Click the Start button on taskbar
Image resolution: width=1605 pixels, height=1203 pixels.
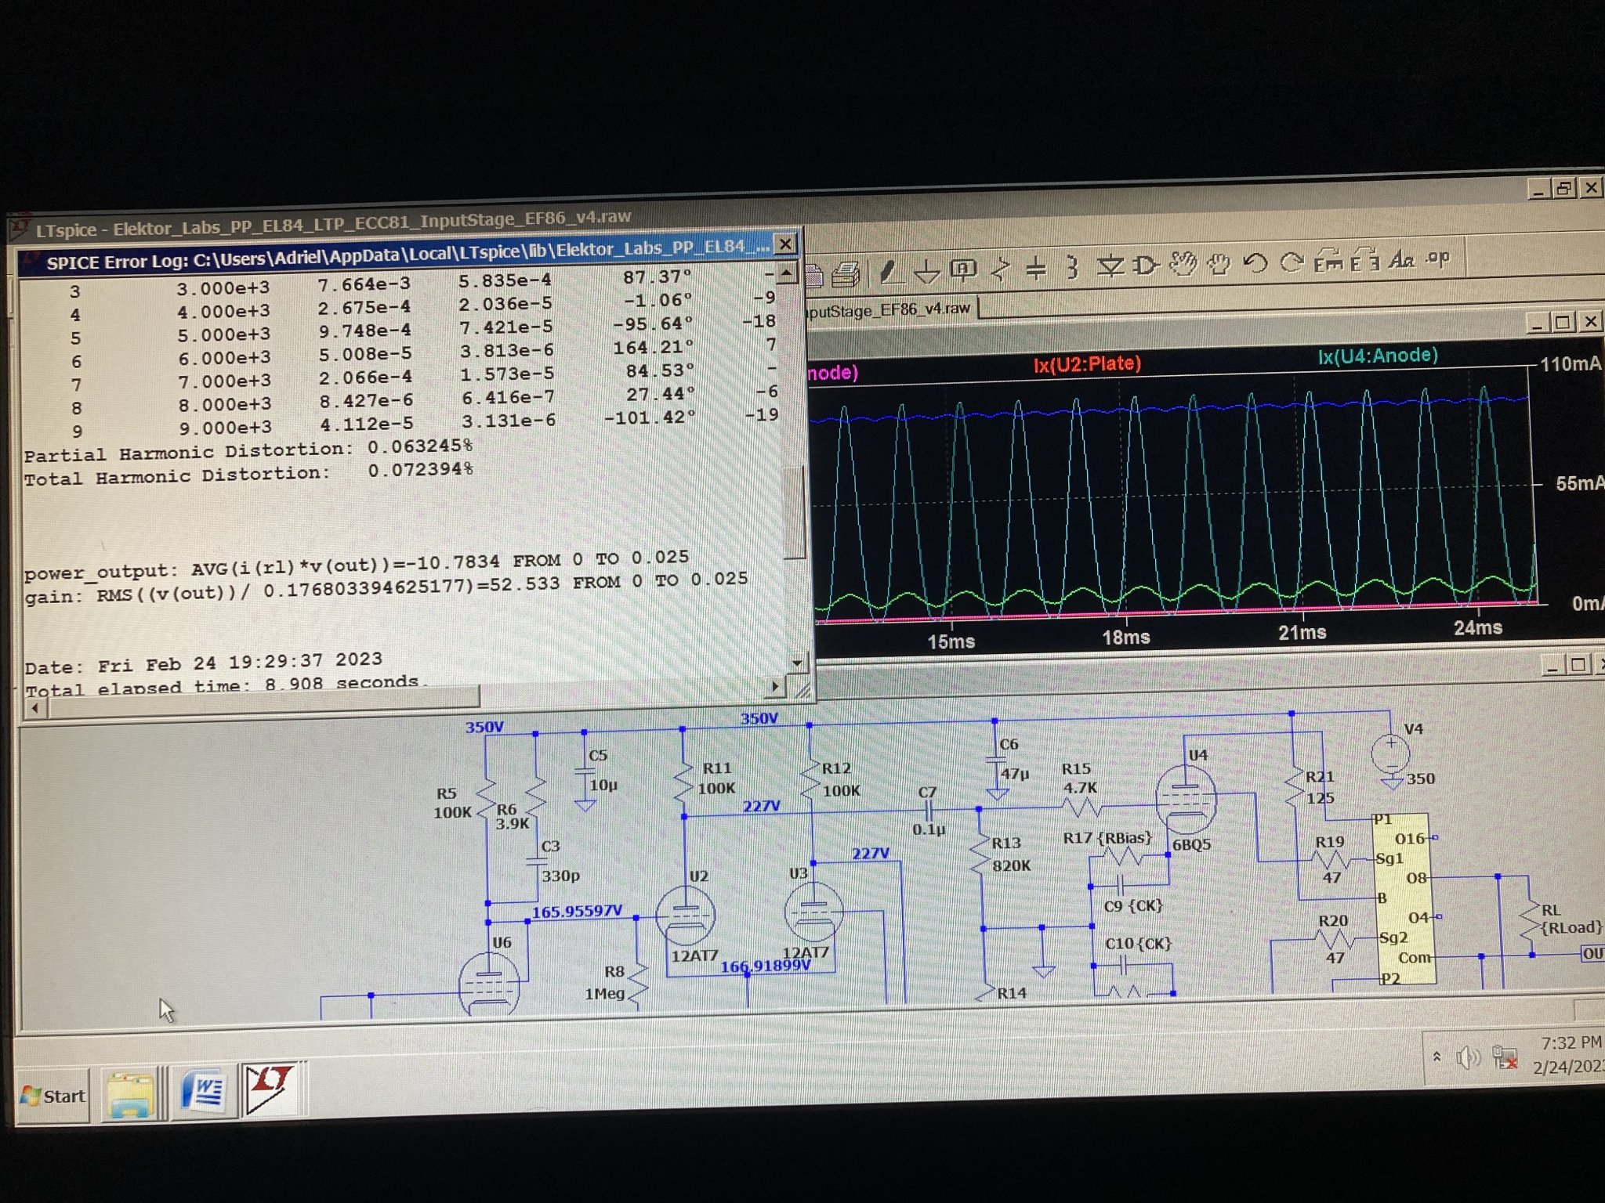(x=53, y=1095)
